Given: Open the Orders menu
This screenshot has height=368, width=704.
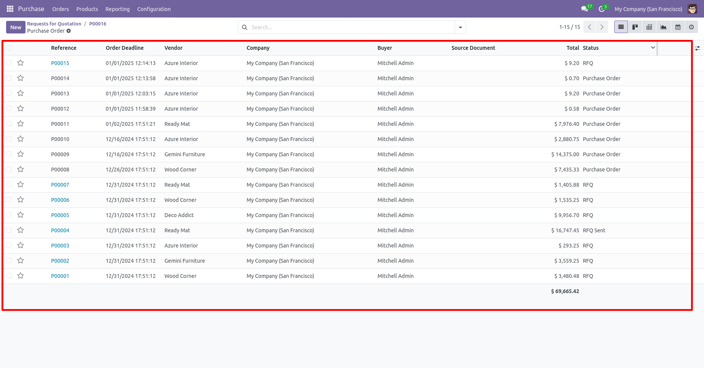Looking at the screenshot, I should 61,9.
